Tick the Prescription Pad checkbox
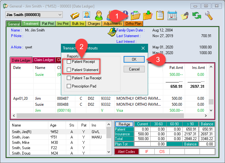This screenshot has width=225, height=163. (69, 86)
